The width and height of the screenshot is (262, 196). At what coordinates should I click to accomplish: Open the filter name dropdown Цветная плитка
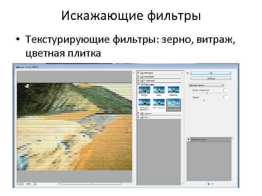[206, 85]
